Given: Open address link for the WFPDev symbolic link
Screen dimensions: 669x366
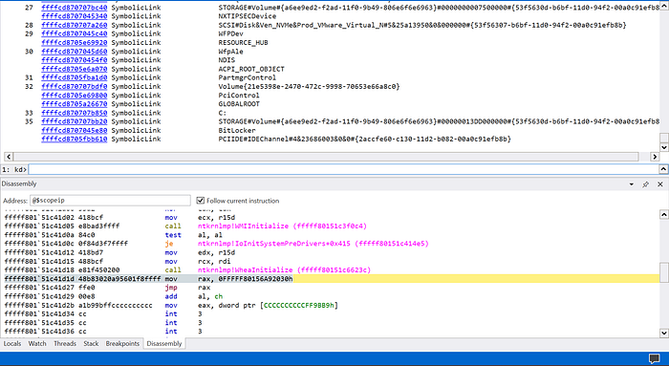Looking at the screenshot, I should pos(75,33).
